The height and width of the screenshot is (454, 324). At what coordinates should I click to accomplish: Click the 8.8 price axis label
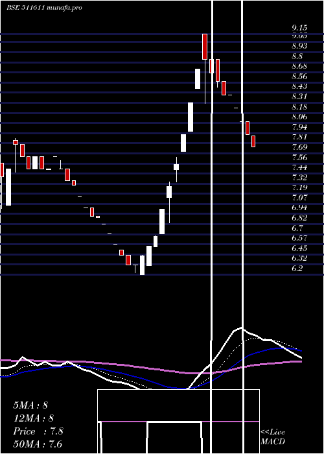(x=297, y=56)
